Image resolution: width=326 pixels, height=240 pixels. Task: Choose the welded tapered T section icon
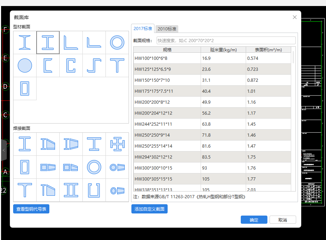point(48,190)
